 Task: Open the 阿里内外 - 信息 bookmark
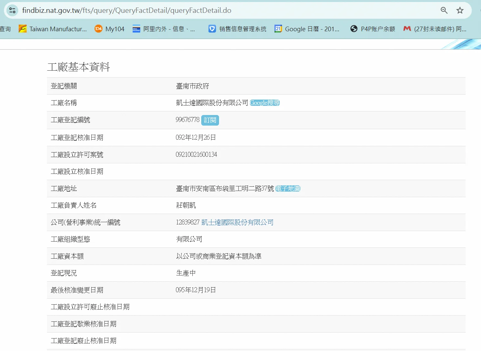pyautogui.click(x=164, y=29)
